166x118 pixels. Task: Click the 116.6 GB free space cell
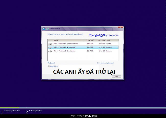coord(102,51)
